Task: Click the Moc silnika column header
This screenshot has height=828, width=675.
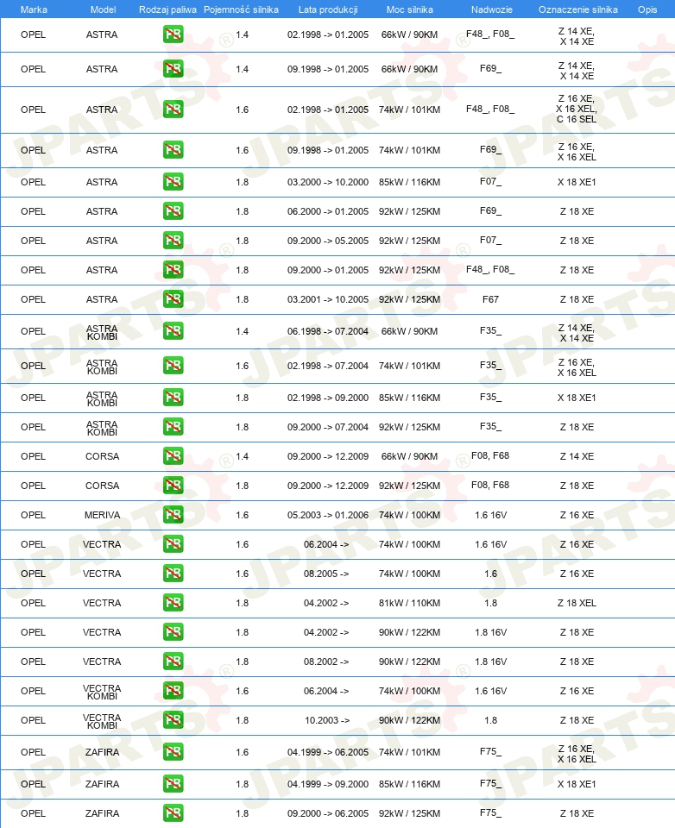Action: coord(410,9)
